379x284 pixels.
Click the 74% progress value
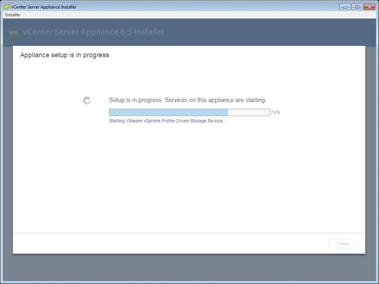[275, 112]
